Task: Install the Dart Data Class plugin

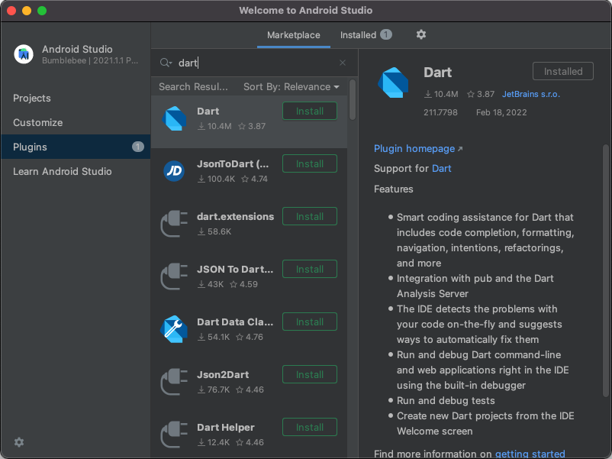Action: click(310, 322)
